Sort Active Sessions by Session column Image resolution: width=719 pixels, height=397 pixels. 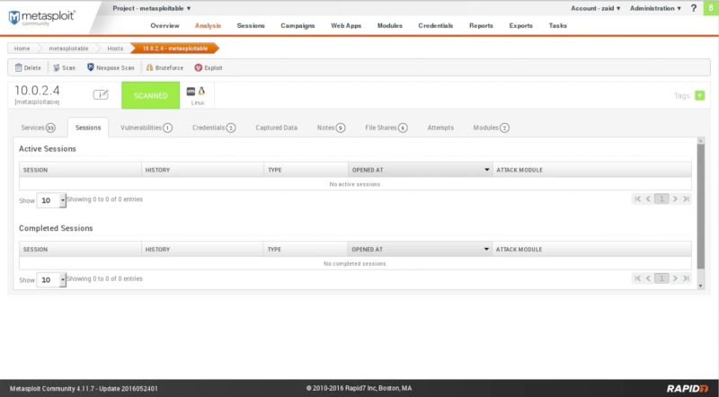(80, 170)
